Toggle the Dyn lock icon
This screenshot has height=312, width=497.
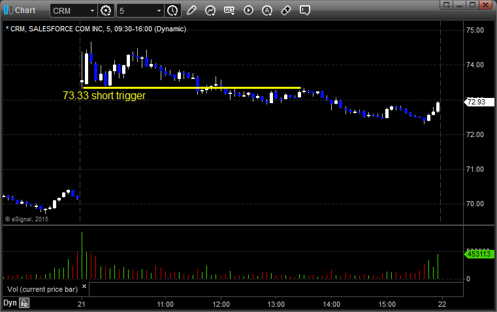point(24,303)
